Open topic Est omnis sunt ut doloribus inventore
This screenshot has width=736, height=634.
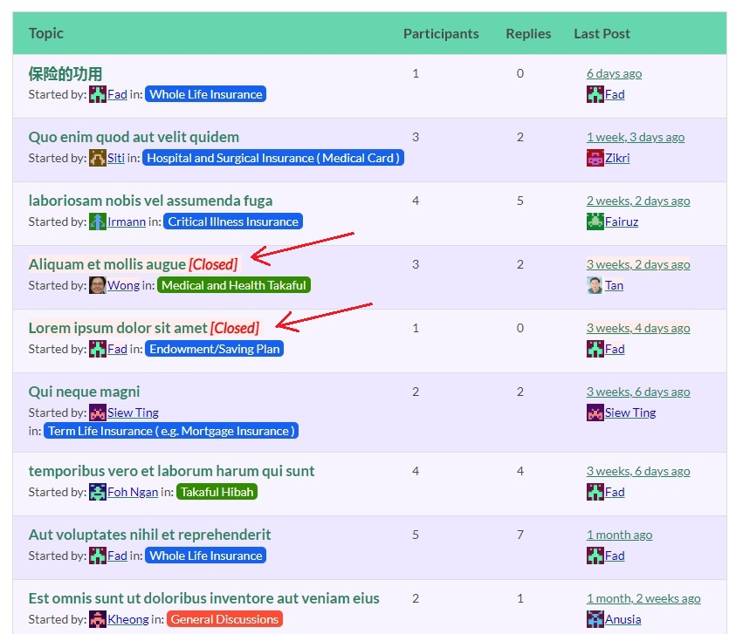[x=203, y=598]
